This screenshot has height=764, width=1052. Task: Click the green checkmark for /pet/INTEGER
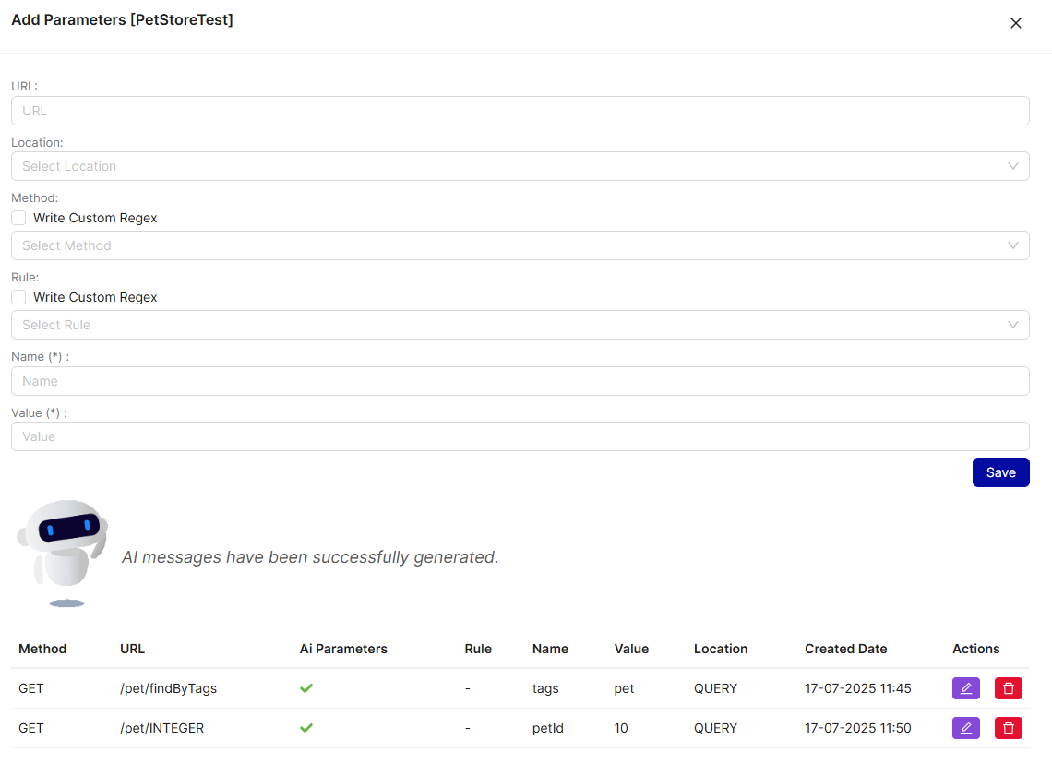tap(306, 728)
